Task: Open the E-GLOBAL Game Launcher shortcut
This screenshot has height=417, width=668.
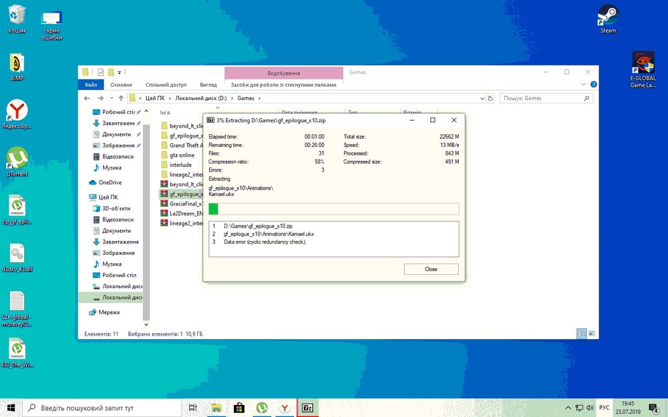Action: point(643,63)
